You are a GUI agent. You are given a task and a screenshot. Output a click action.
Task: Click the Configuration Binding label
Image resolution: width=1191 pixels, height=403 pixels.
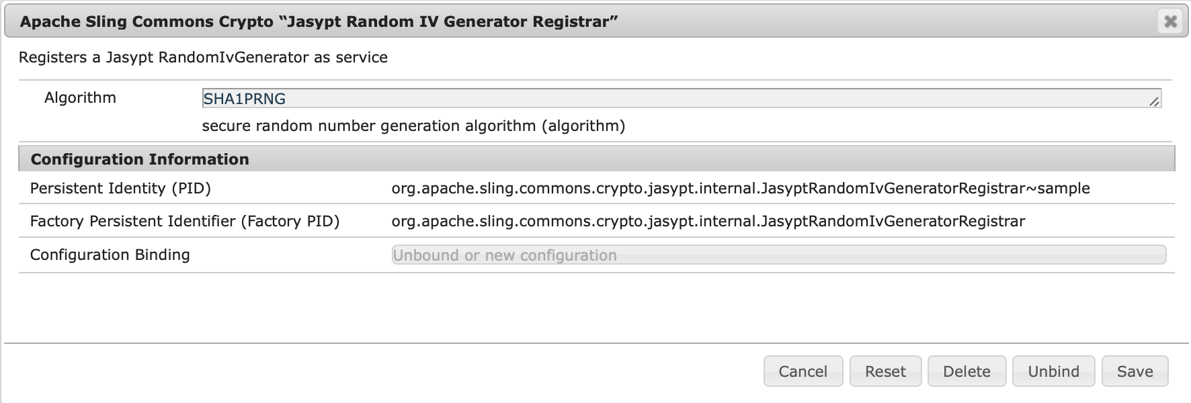110,255
